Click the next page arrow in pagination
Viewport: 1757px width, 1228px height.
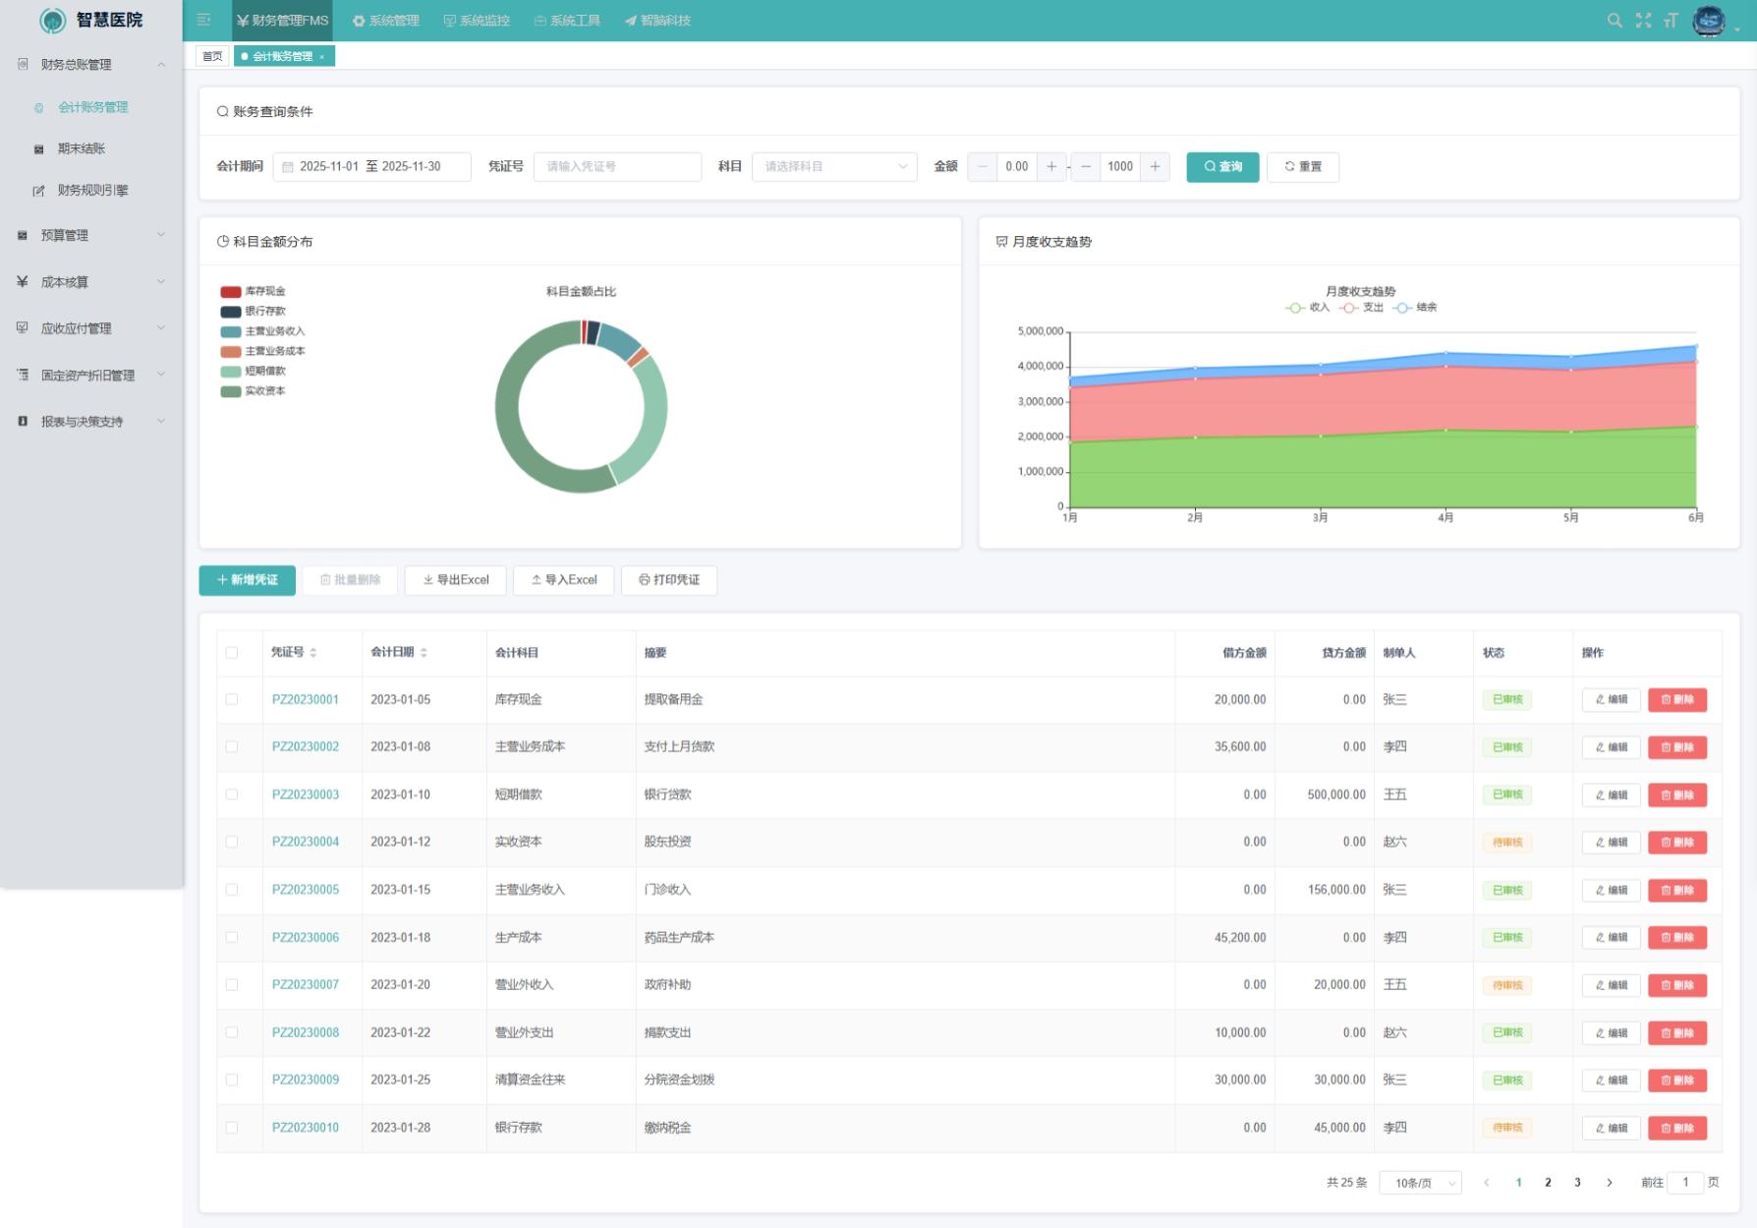click(x=1609, y=1183)
